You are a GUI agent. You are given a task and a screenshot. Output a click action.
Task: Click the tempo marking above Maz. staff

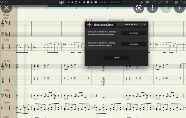[x=6, y=15]
